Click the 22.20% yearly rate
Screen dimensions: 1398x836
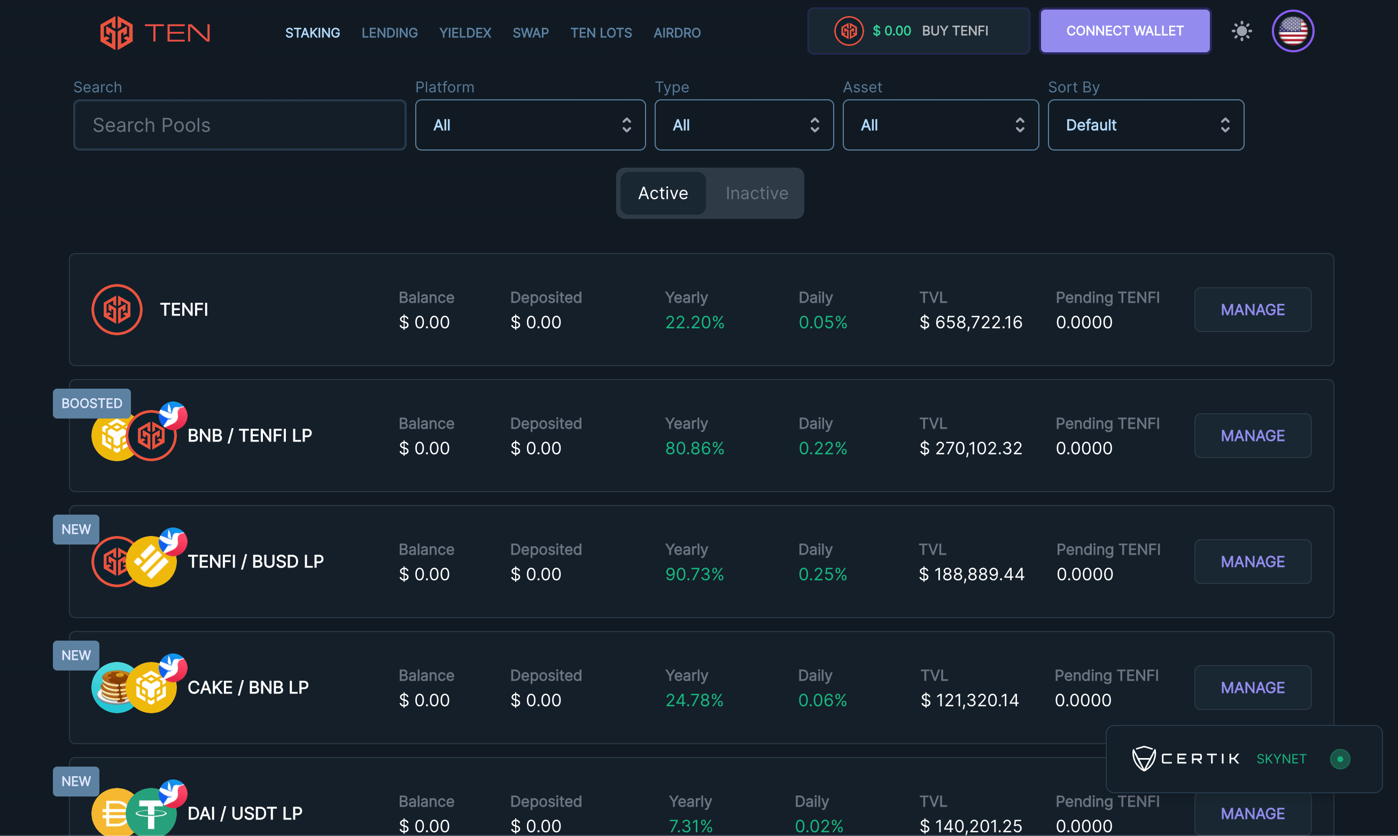click(x=695, y=322)
